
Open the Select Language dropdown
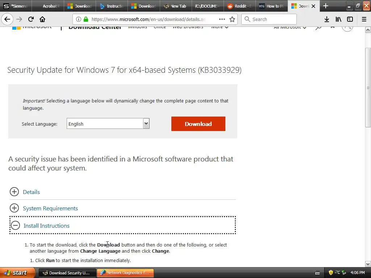(108, 124)
